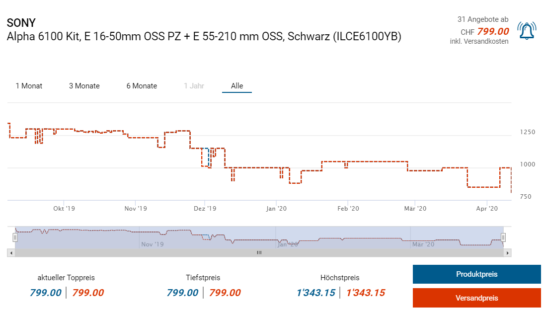Click the scrollbar left arrow
545x311 pixels.
coord(10,253)
